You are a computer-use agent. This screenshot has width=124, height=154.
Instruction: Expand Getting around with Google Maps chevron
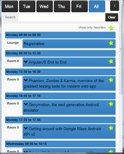(26, 128)
